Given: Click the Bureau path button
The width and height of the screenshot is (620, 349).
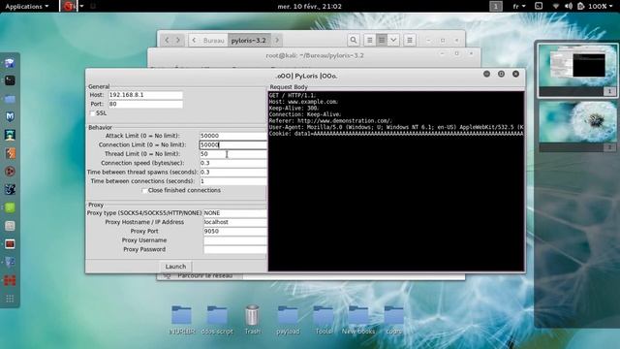Looking at the screenshot, I should point(213,41).
